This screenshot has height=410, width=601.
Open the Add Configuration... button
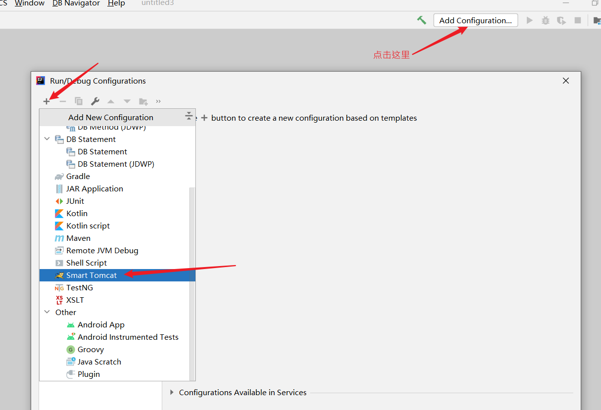click(476, 20)
